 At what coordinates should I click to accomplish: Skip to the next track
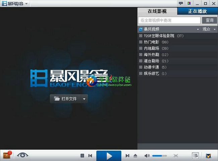[127, 156]
